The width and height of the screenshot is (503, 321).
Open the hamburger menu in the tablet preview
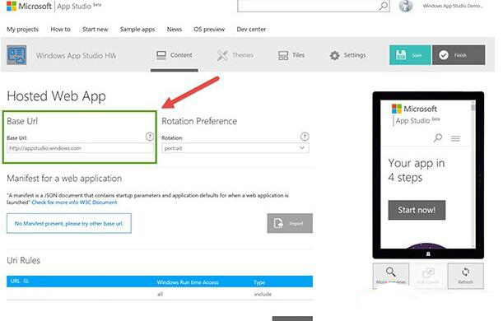[455, 138]
